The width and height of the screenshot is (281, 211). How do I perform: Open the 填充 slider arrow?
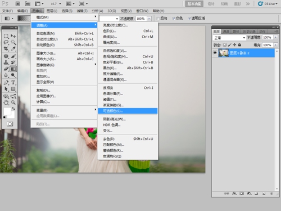275,45
